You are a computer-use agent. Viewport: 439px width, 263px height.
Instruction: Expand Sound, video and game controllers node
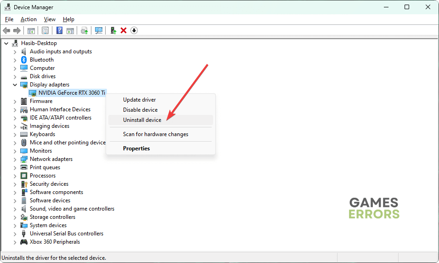click(15, 209)
